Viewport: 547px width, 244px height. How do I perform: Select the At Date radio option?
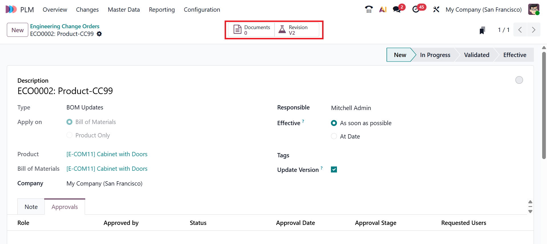(334, 137)
